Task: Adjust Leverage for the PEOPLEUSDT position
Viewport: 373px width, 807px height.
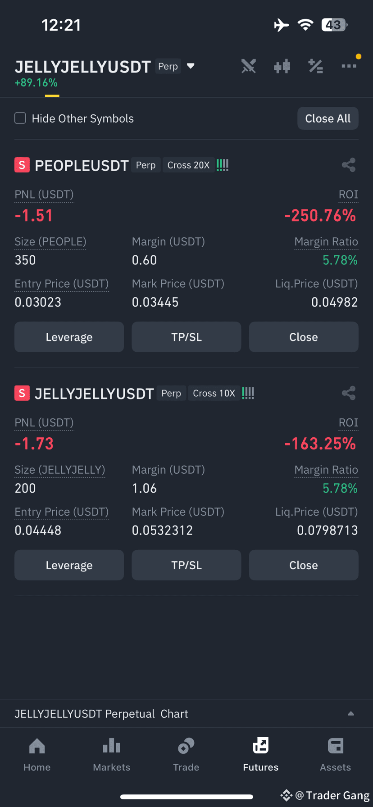Action: click(x=69, y=337)
